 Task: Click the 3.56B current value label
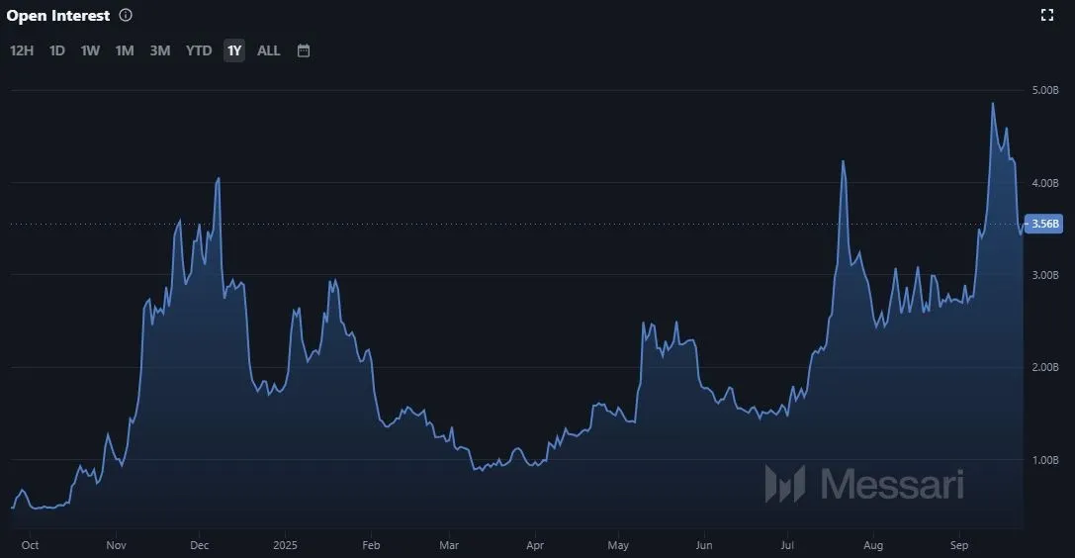pos(1044,225)
